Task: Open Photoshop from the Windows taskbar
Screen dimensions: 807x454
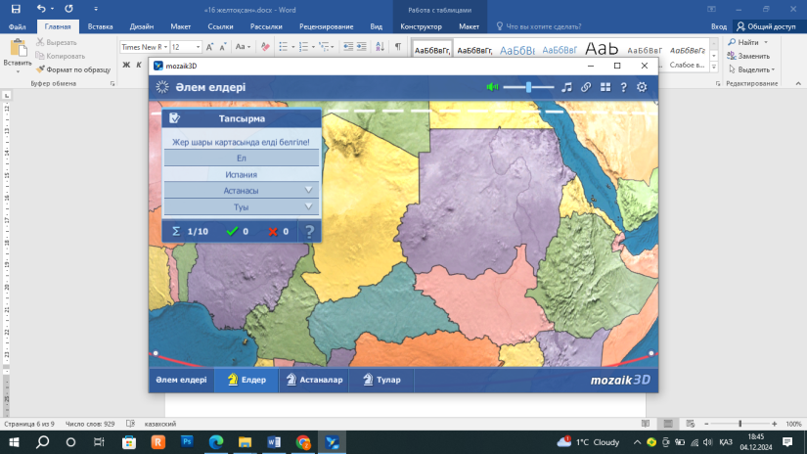Action: click(x=187, y=441)
